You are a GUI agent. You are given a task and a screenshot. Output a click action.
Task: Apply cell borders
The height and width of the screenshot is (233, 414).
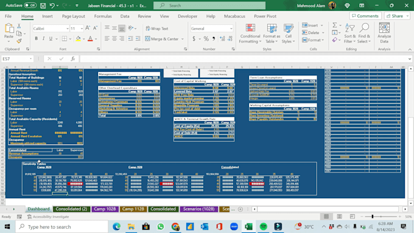pos(65,39)
